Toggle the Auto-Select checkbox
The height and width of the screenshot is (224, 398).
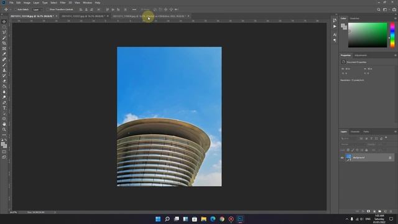(15, 9)
